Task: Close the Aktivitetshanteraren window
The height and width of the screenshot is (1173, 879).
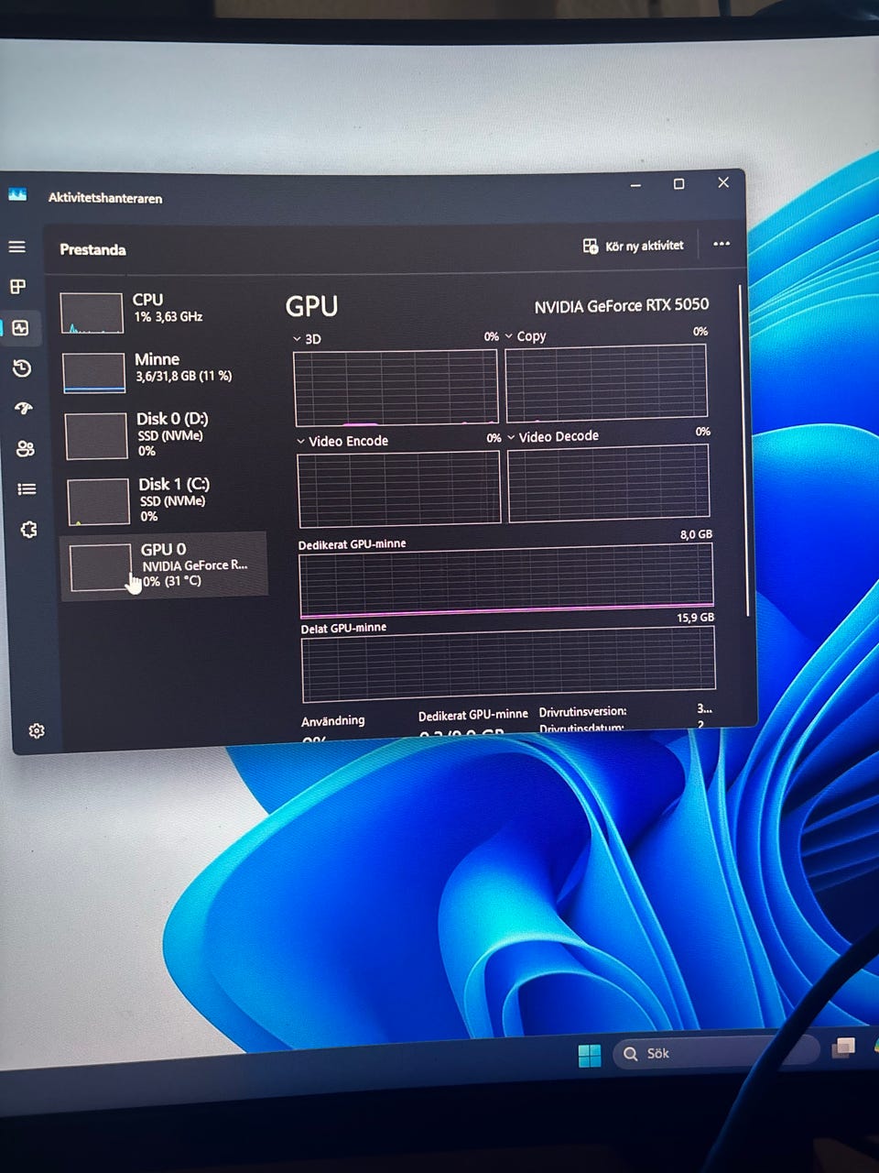Action: click(x=723, y=182)
